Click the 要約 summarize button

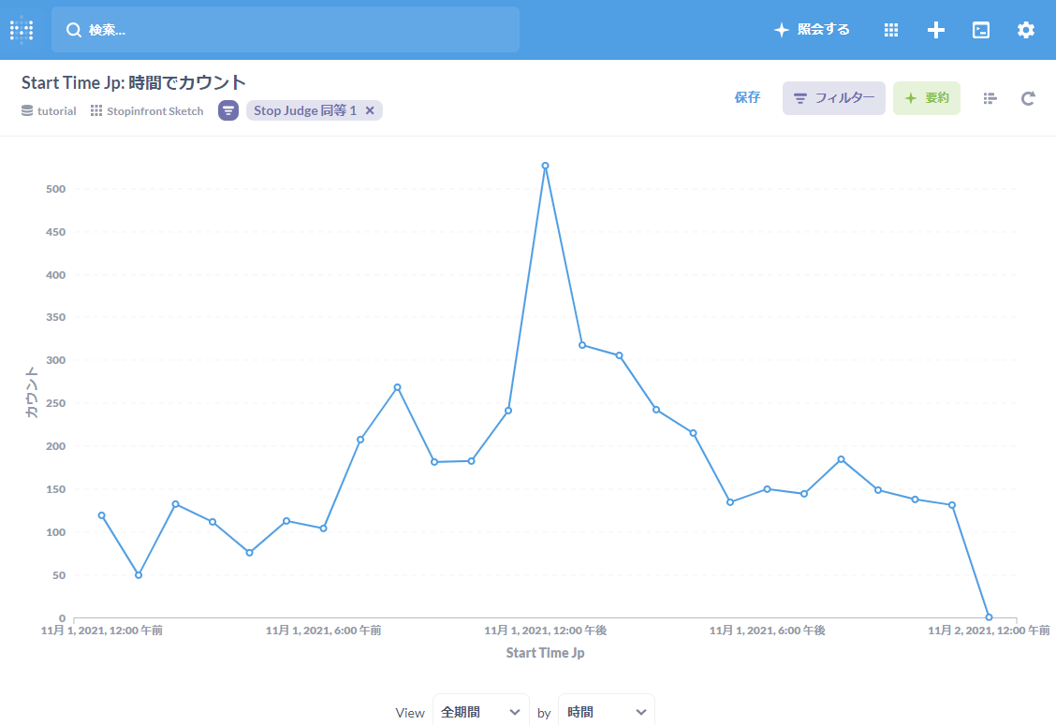[x=926, y=98]
